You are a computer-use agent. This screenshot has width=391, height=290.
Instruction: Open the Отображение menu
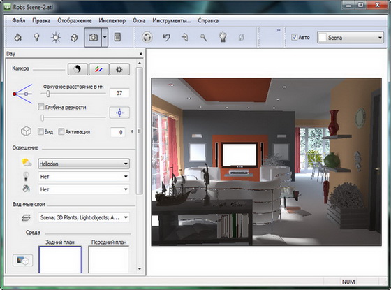pyautogui.click(x=75, y=21)
